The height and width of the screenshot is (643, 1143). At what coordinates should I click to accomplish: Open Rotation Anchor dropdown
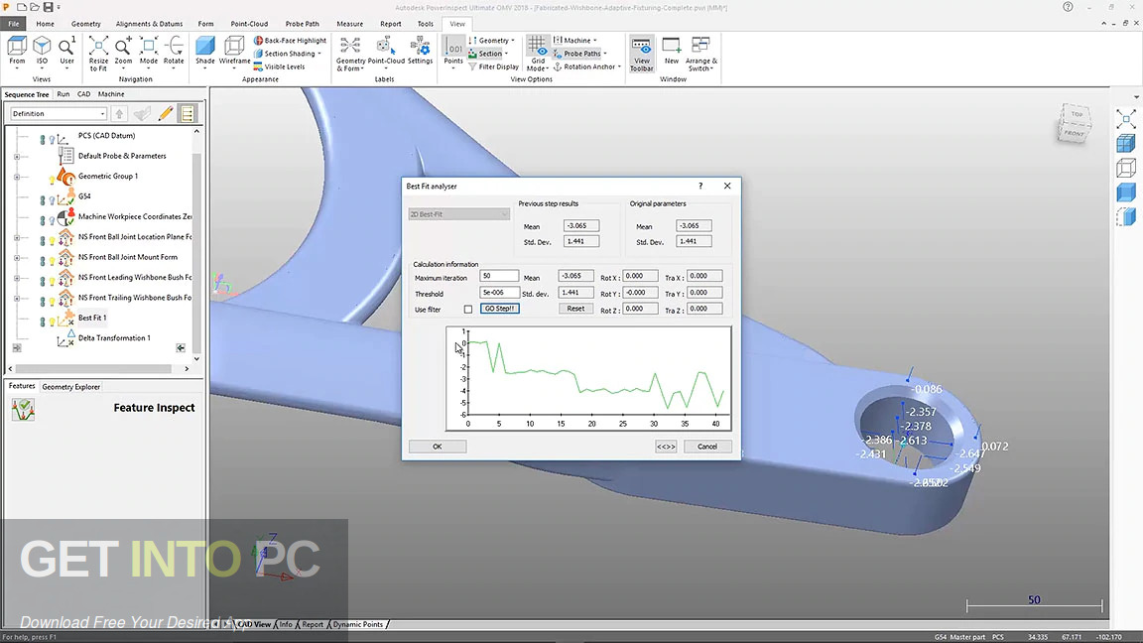pos(586,66)
